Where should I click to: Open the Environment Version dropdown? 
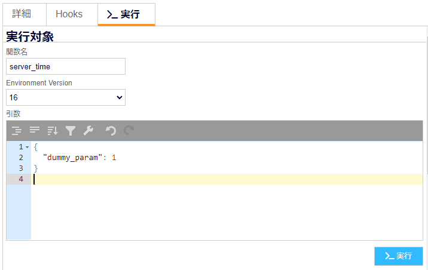click(x=66, y=97)
